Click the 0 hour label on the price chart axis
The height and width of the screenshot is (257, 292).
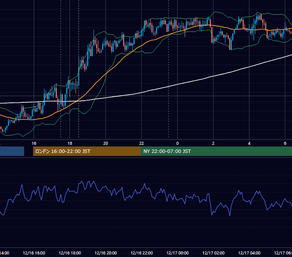(177, 143)
